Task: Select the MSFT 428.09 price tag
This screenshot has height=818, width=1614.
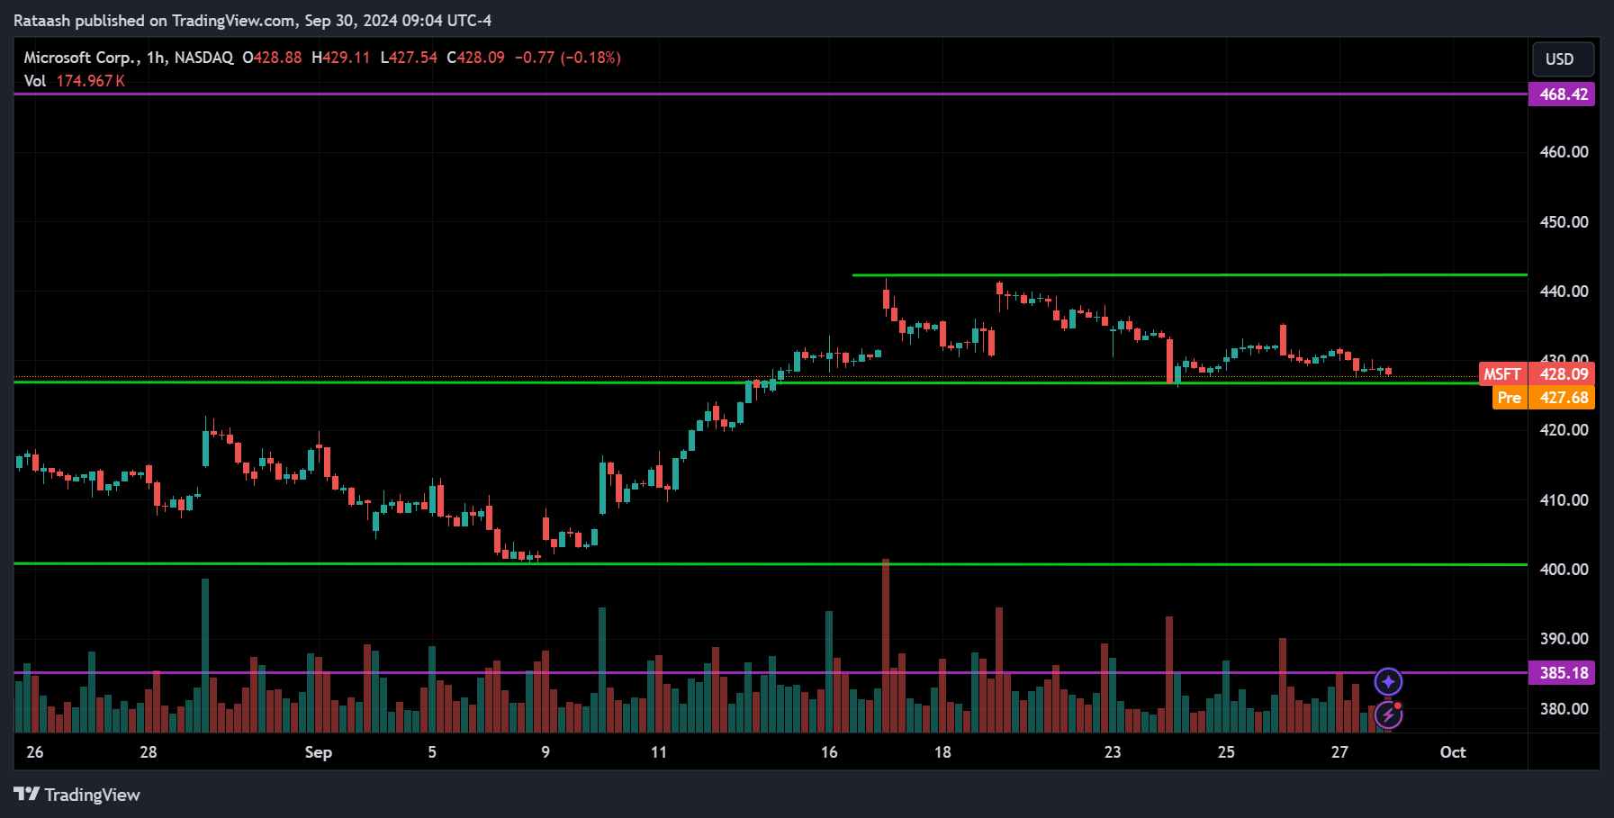Action: (x=1537, y=374)
